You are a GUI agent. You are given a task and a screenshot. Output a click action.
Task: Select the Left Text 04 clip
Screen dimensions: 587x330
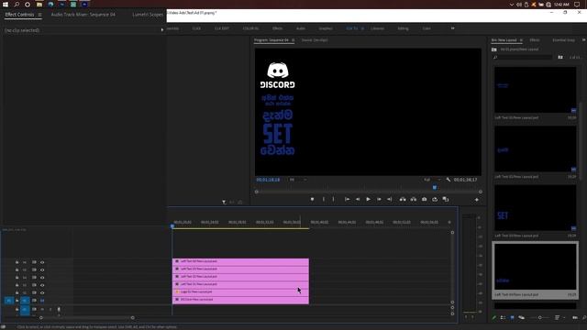[x=240, y=261]
